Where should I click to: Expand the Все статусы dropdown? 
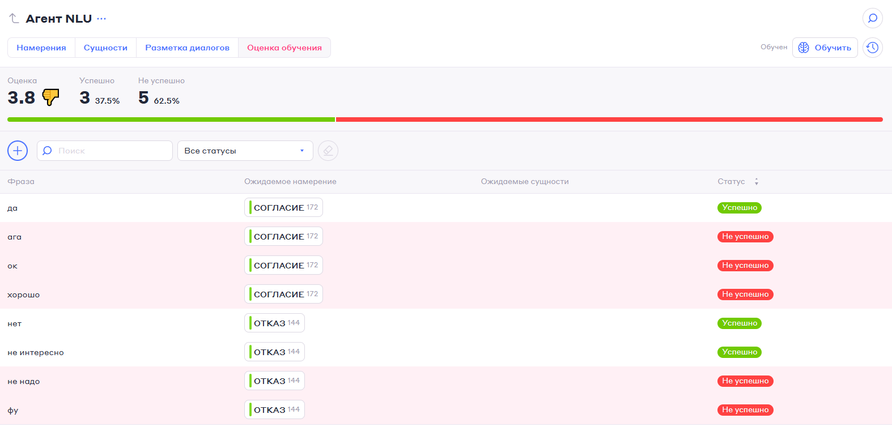[x=245, y=151]
